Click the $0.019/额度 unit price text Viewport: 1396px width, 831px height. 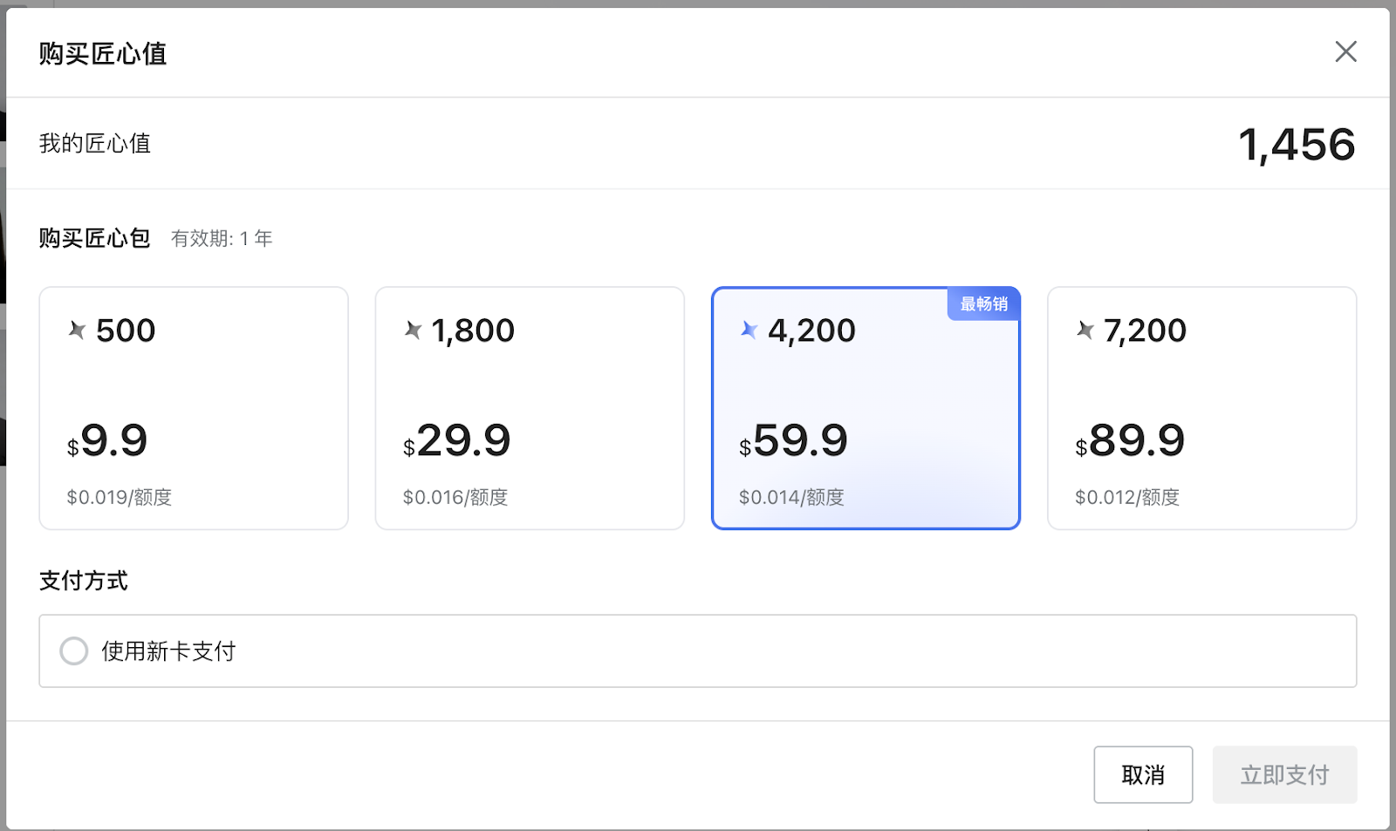click(120, 497)
